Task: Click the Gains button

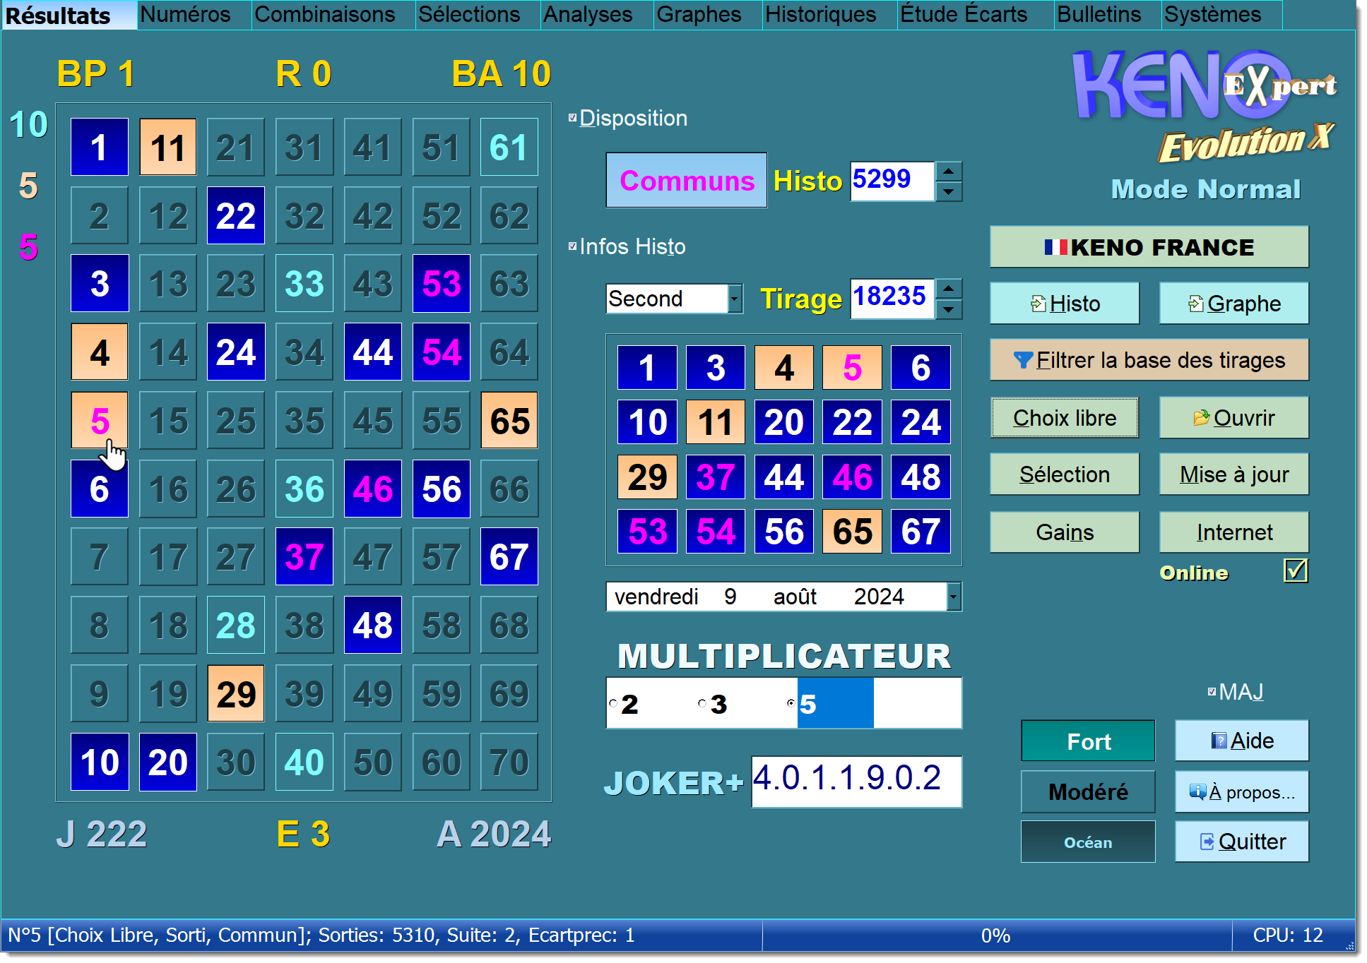Action: coord(1064,532)
